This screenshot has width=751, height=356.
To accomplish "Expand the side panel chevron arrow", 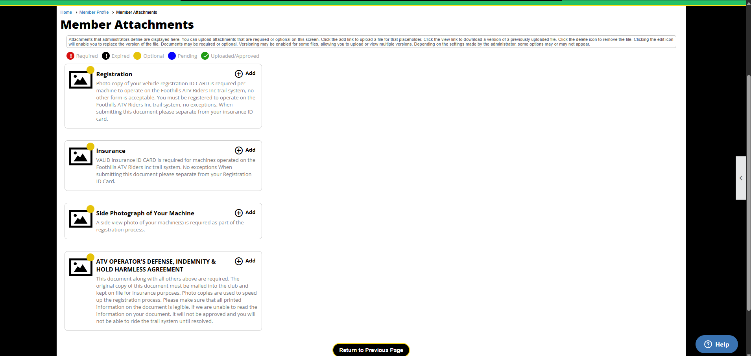I will click(x=741, y=178).
